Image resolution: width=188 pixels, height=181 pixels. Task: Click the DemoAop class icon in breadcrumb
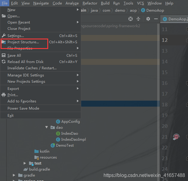(x=143, y=10)
